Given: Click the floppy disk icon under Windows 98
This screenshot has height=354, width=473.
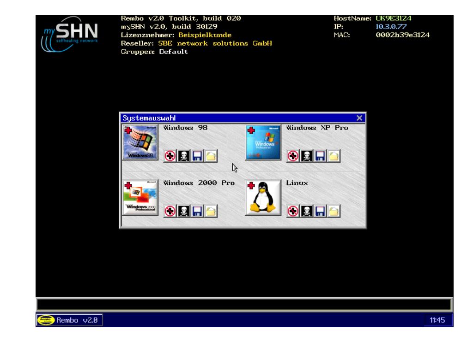Looking at the screenshot, I should click(x=197, y=156).
